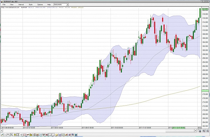The height and width of the screenshot is (137, 210).
Task: Click the yellow open folder icon
Action: coord(56,135)
